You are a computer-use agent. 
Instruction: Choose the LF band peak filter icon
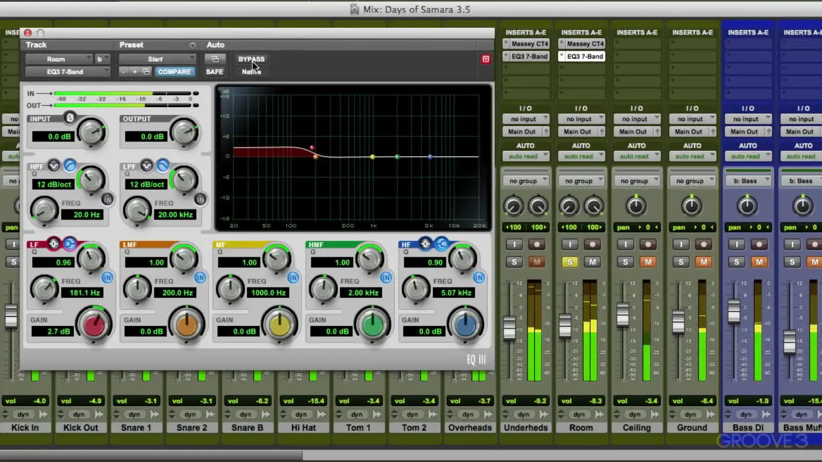(54, 244)
